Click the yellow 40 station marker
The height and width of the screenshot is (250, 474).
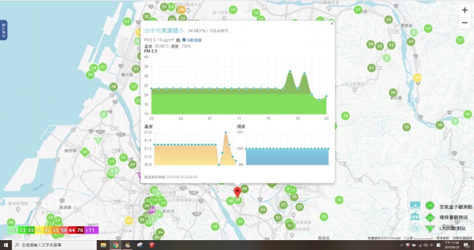[417, 78]
